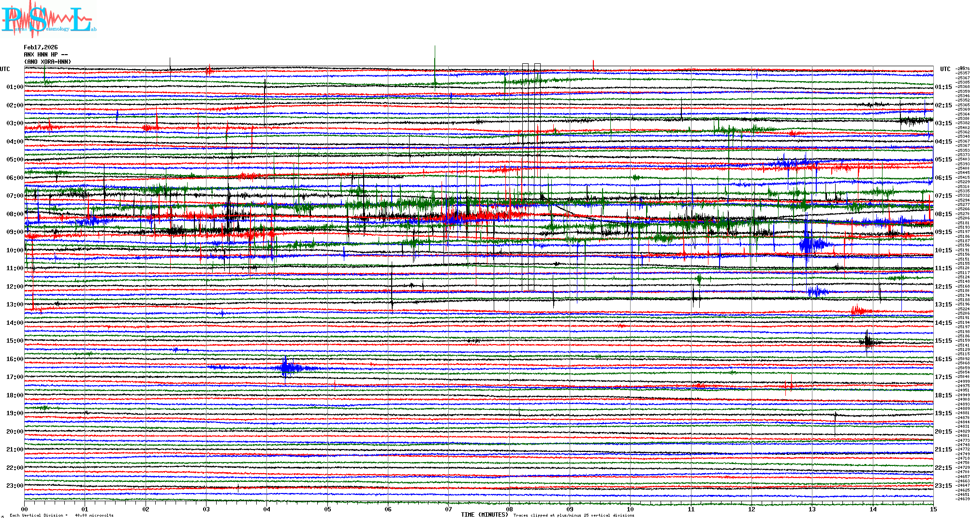The width and height of the screenshot is (972, 522).
Task: Click the (ANO XORA-HNN) station name text
Action: click(47, 62)
